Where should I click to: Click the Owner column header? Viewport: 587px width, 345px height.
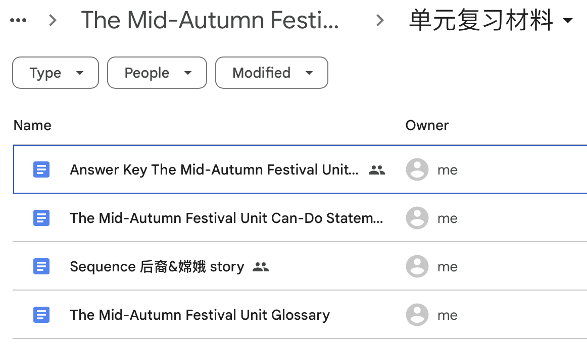427,125
